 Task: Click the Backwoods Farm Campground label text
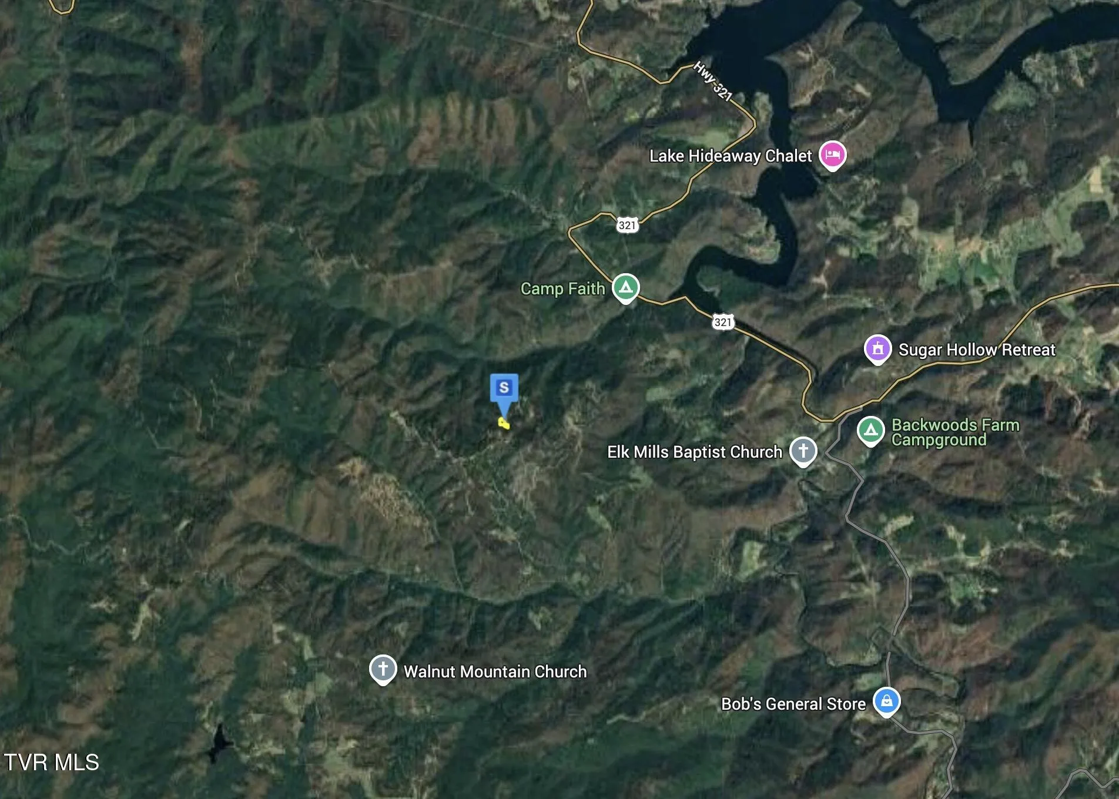point(956,432)
